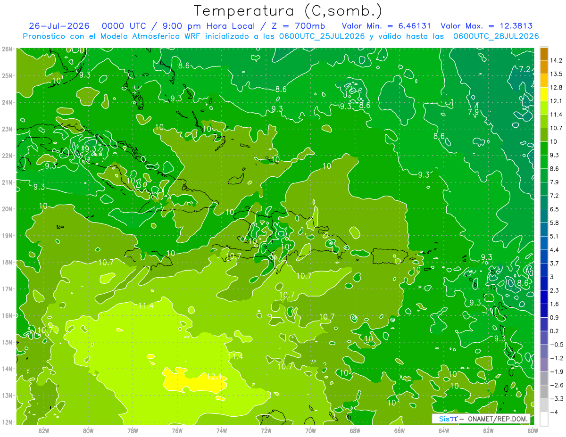Click the 'Temperatura (C,somb.)' chart title

click(x=288, y=11)
